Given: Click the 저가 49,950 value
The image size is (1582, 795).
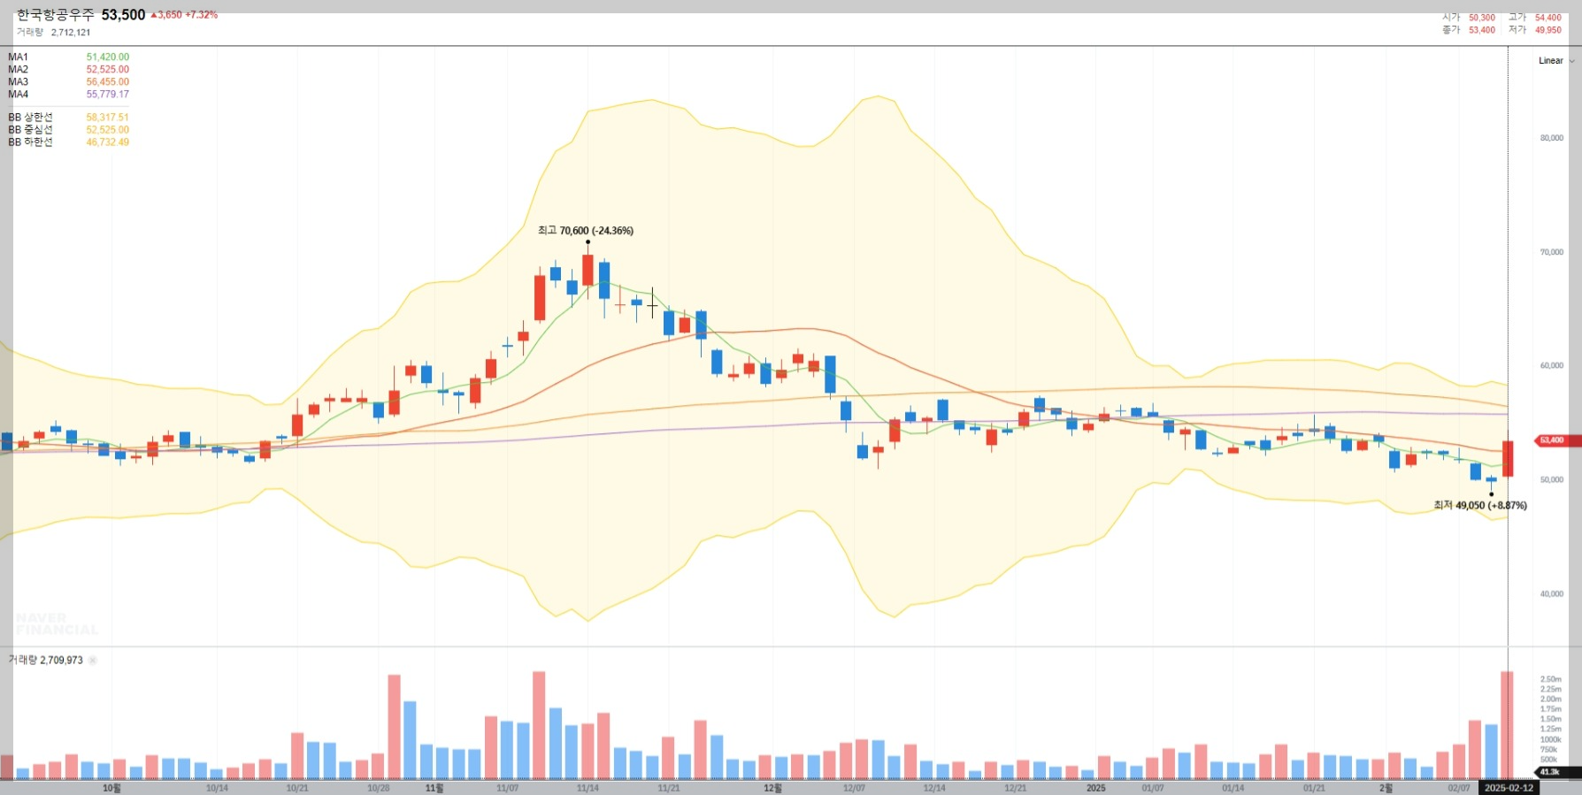Looking at the screenshot, I should pos(1548,30).
